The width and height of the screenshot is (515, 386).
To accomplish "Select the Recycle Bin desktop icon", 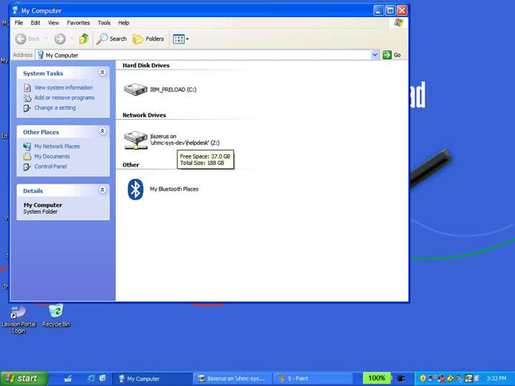I will [56, 311].
